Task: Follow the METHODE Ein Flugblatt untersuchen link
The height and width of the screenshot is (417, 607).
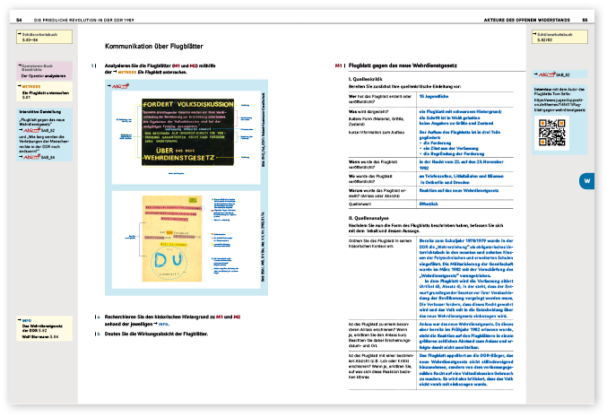Action: 154,72
